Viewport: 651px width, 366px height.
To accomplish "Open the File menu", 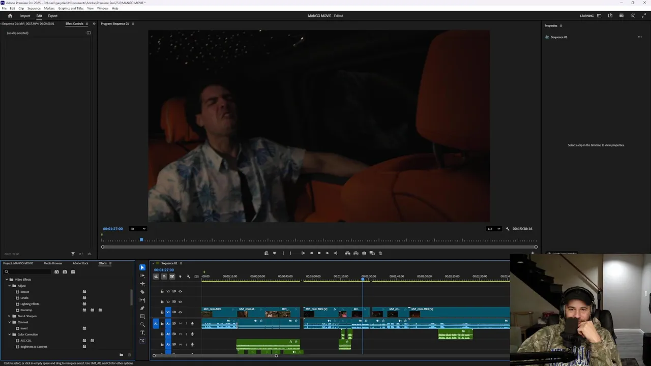I will click(x=4, y=9).
